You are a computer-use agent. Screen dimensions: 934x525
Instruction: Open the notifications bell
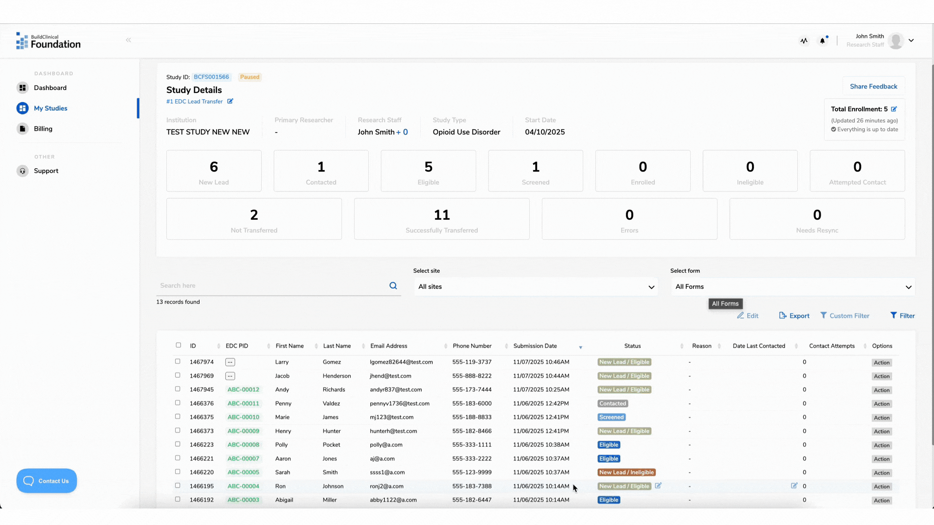[823, 41]
